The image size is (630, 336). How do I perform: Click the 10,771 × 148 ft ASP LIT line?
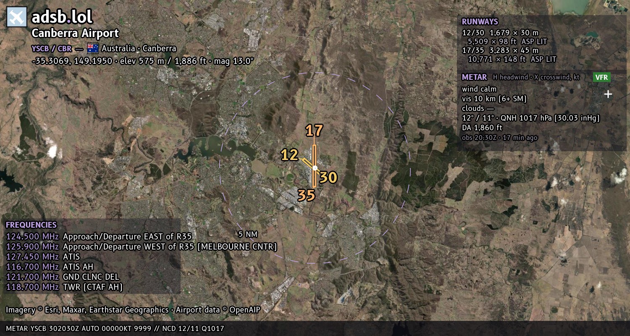pyautogui.click(x=512, y=59)
